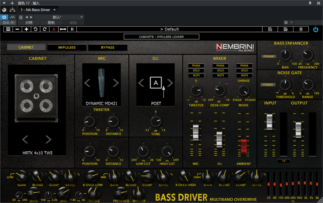Click the host compare (对照) button
The height and width of the screenshot is (203, 323).
coord(29,23)
